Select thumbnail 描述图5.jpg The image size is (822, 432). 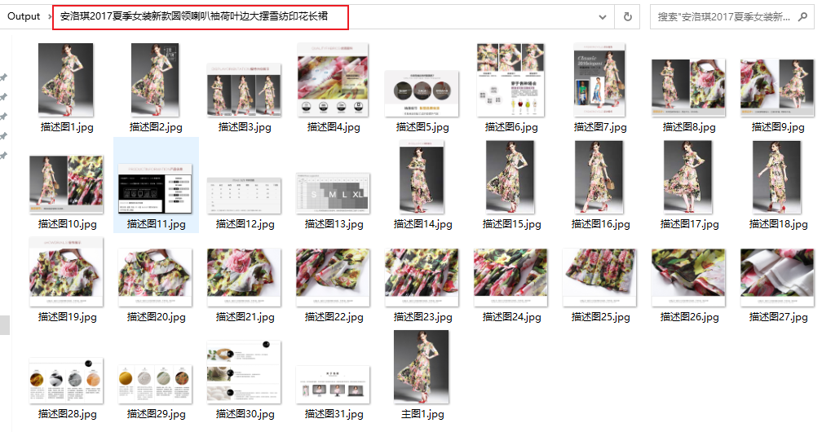click(422, 94)
